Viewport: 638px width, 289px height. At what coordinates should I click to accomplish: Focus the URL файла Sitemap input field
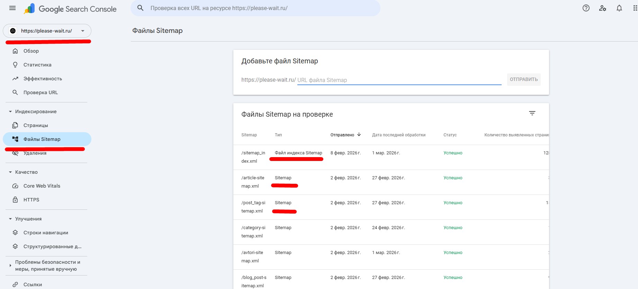pos(399,80)
